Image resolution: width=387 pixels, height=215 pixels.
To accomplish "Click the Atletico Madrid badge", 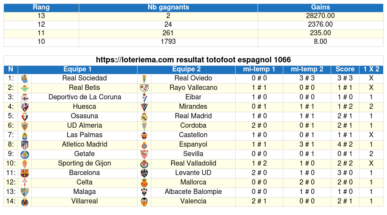I will click(25, 145).
